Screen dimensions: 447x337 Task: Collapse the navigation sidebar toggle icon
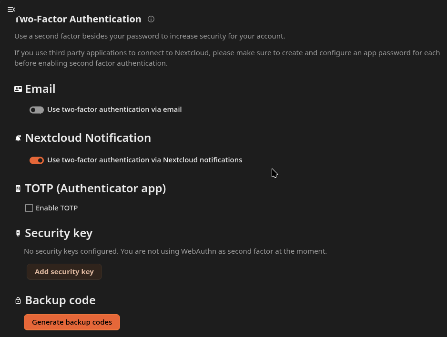pyautogui.click(x=11, y=10)
